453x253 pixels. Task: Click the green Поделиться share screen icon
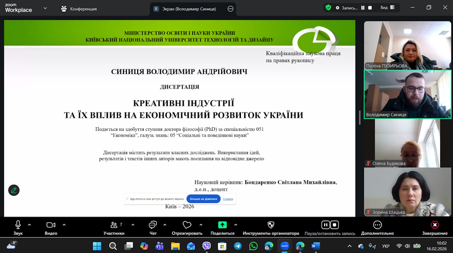point(222,225)
